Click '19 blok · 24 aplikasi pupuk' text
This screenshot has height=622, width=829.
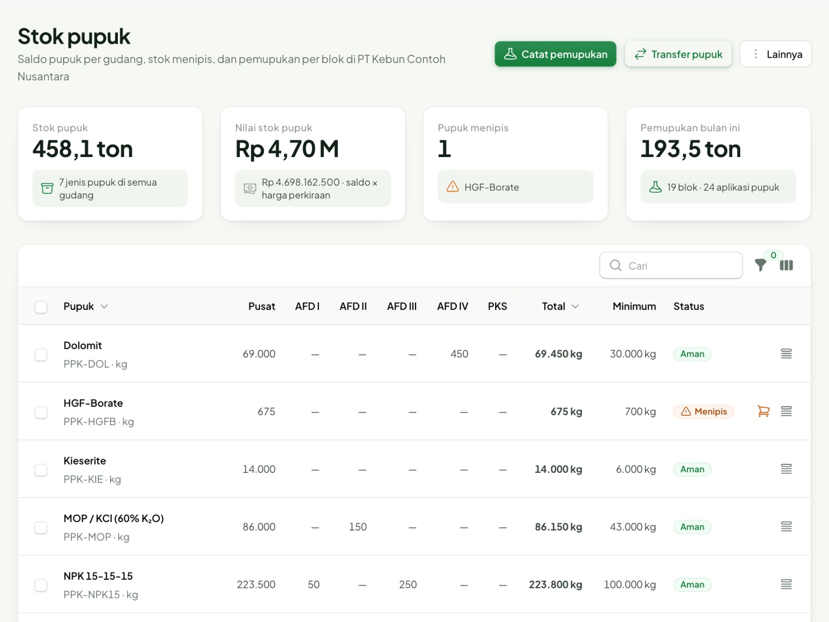point(723,187)
